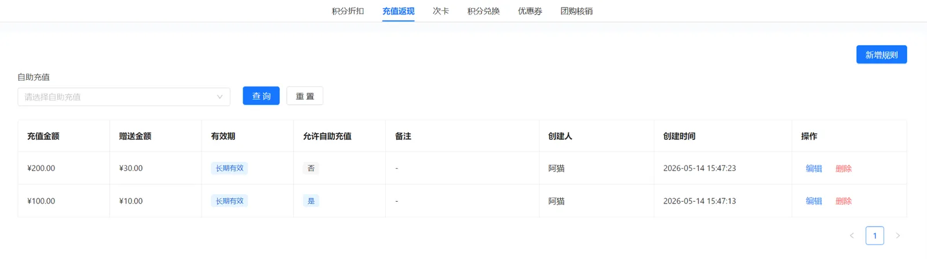Open the 次卡 tab
Viewport: 927px width, 259px height.
[x=441, y=11]
